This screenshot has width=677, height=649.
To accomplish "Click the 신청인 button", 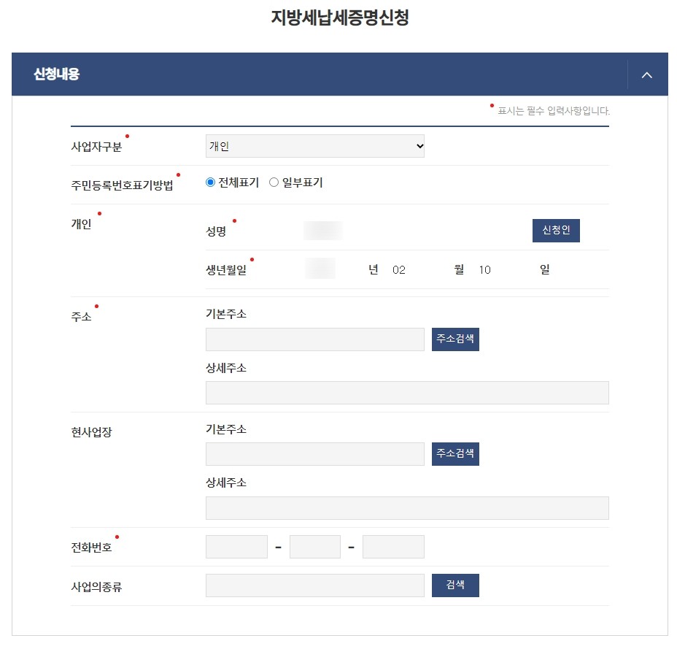I will pos(556,230).
